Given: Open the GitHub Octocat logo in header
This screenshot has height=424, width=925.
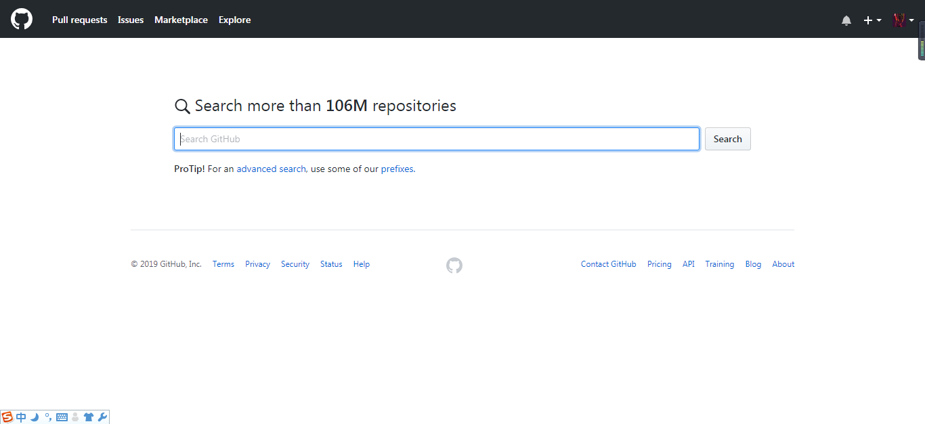Looking at the screenshot, I should point(22,19).
